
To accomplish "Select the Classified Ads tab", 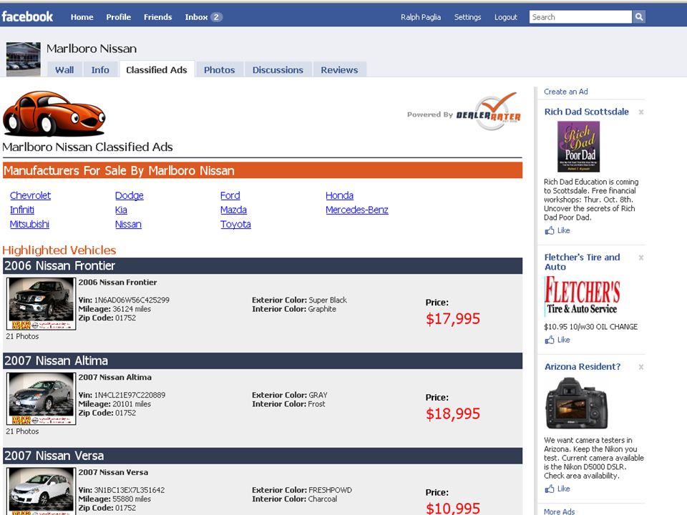I will coord(157,69).
